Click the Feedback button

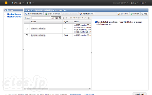pyautogui.click(x=140, y=94)
